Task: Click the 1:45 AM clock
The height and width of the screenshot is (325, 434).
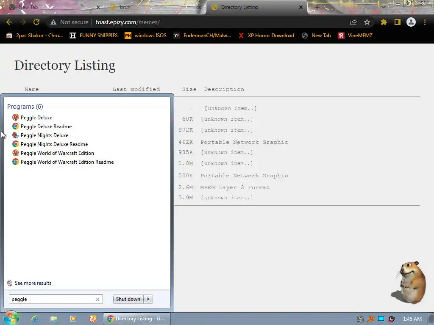Action: [x=412, y=319]
